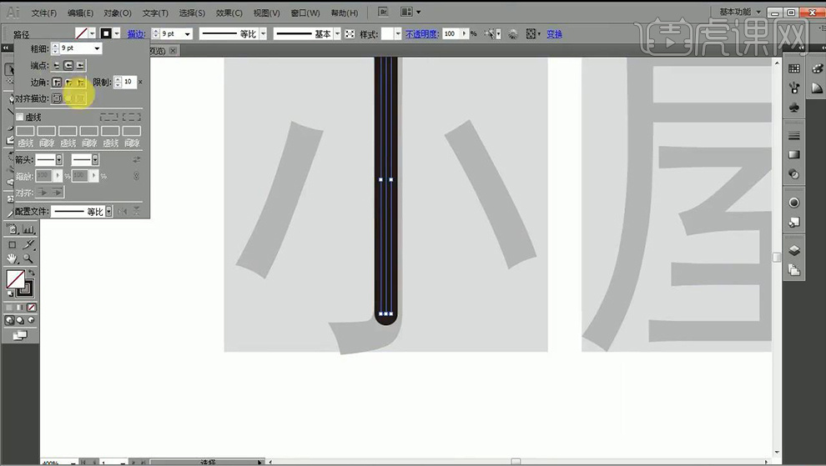Viewport: 826px width, 466px height.
Task: Pick the Column Graph tool
Action: (x=29, y=229)
